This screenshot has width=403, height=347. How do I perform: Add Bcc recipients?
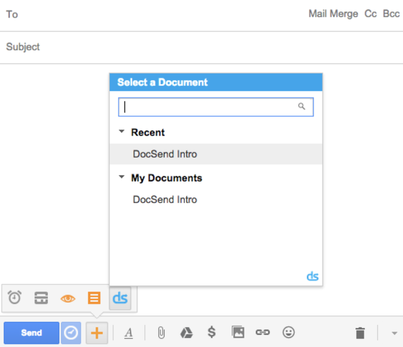click(x=391, y=14)
